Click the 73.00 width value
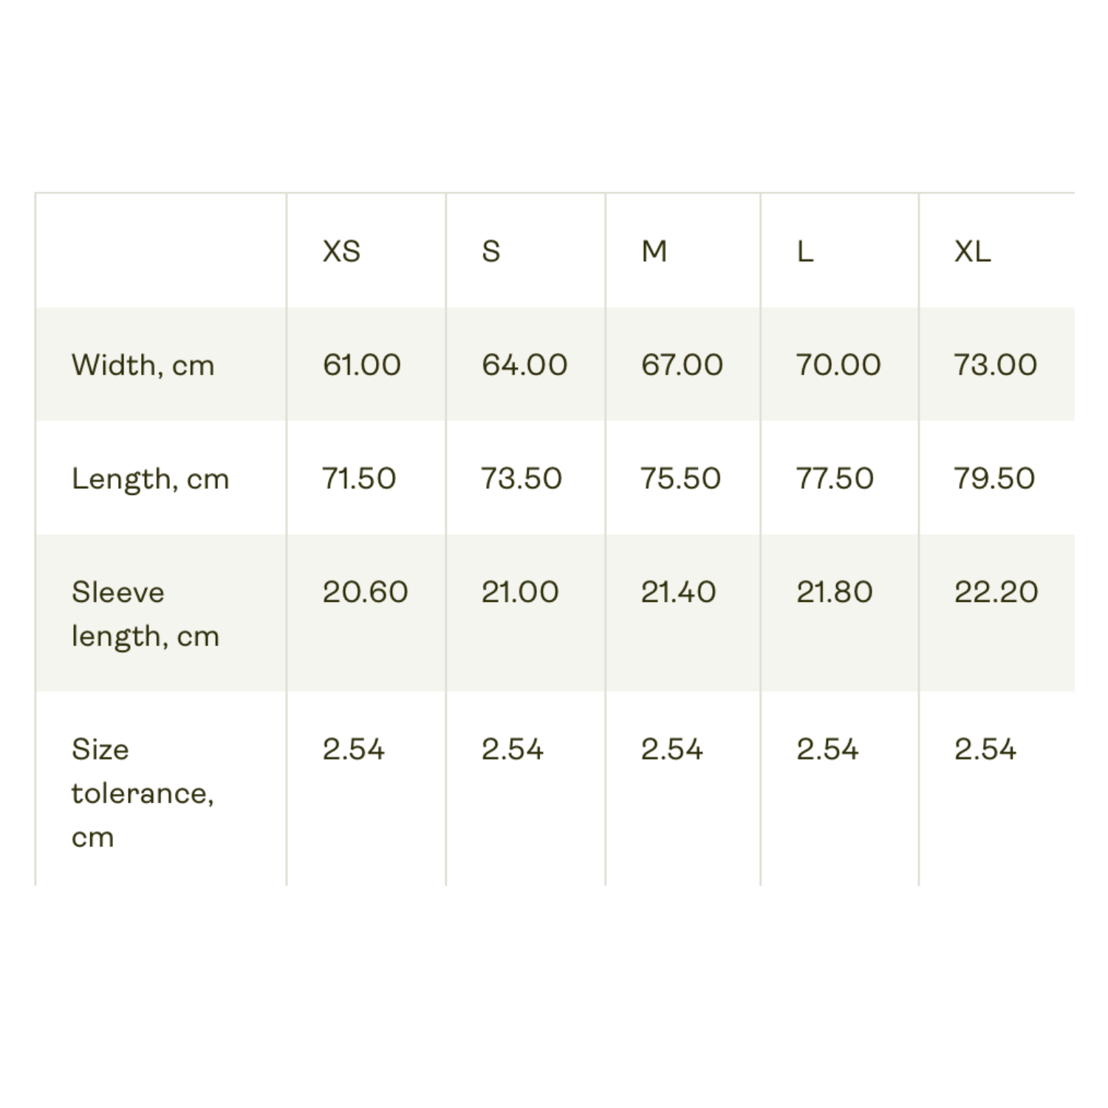The image size is (1108, 1108). coord(995,365)
